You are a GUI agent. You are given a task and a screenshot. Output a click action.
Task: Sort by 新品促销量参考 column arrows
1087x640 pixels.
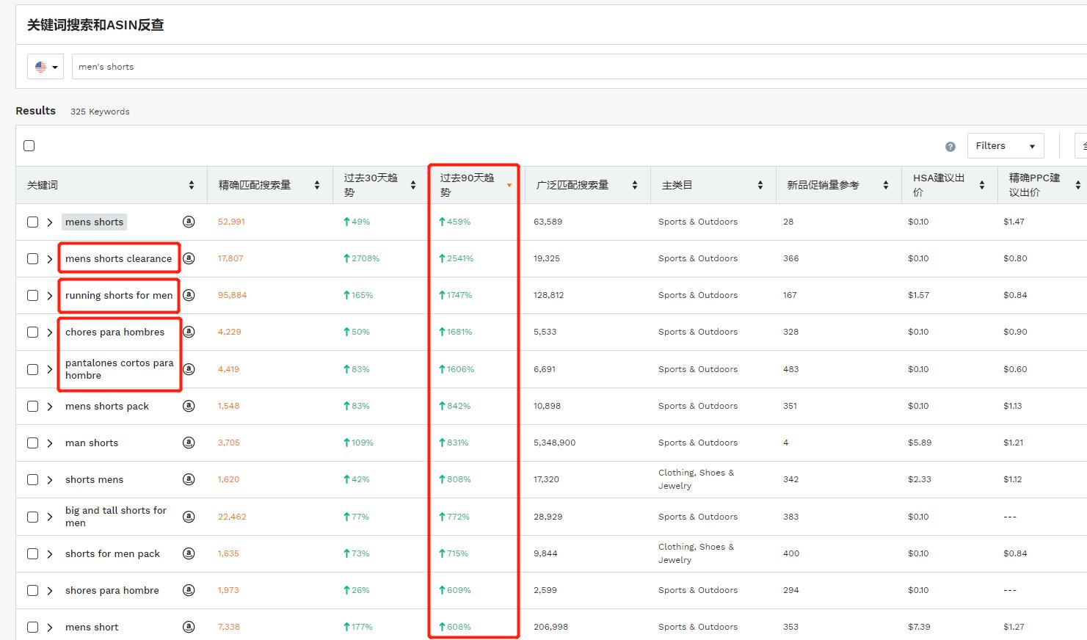[886, 186]
